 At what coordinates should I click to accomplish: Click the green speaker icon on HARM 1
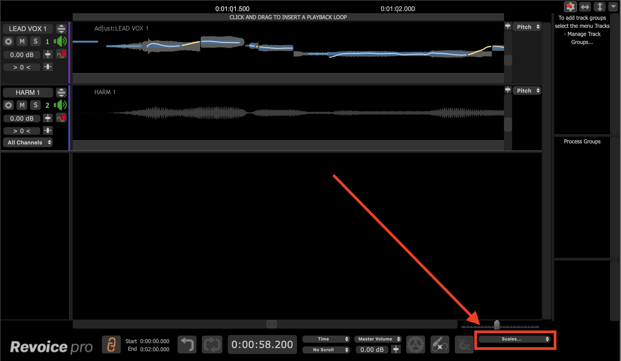(60, 105)
